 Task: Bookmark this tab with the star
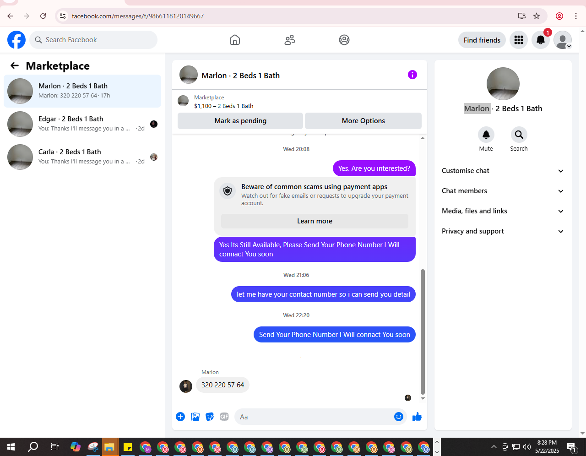[537, 16]
